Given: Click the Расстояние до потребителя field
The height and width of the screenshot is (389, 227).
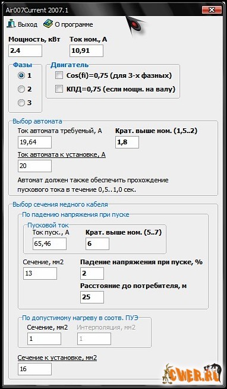Looking at the screenshot, I should (92, 297).
